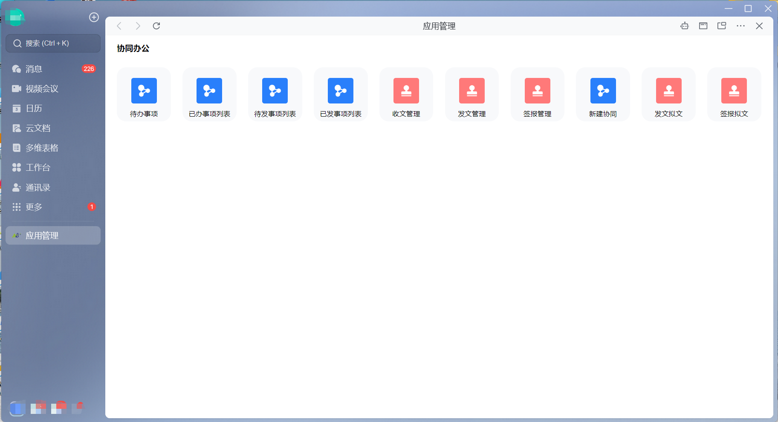Click the 应用管理 page title
Viewport: 778px width, 422px height.
coord(439,26)
